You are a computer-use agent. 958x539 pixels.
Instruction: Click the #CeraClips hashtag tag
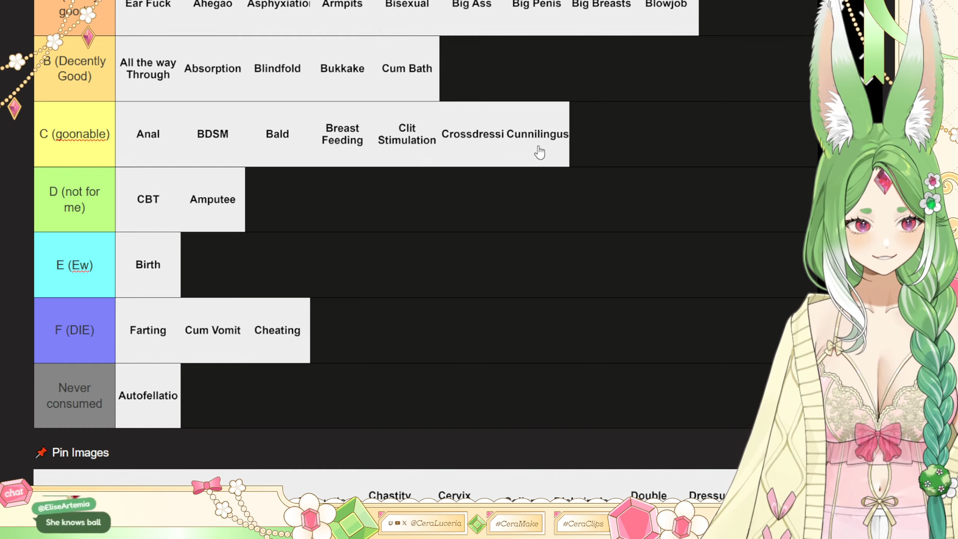[x=583, y=524]
